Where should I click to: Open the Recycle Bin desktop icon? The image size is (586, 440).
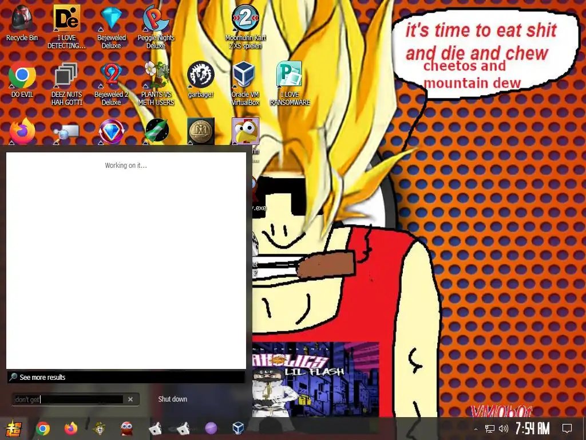pyautogui.click(x=22, y=22)
